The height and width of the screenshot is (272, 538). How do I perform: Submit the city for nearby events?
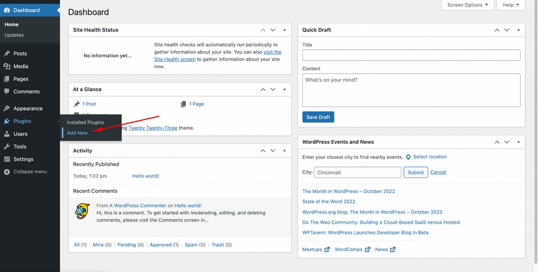coord(416,172)
